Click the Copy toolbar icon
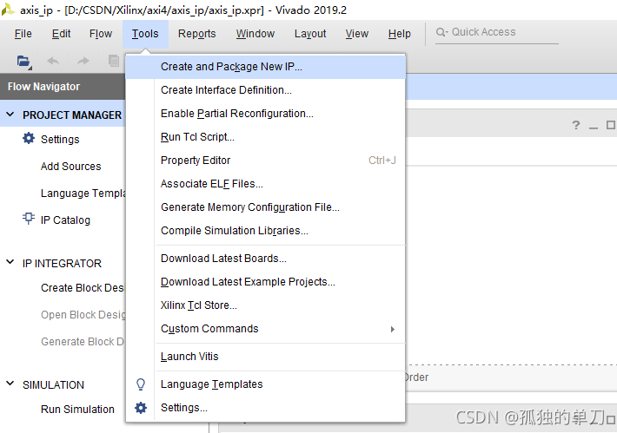The height and width of the screenshot is (433, 617). pyautogui.click(x=114, y=61)
